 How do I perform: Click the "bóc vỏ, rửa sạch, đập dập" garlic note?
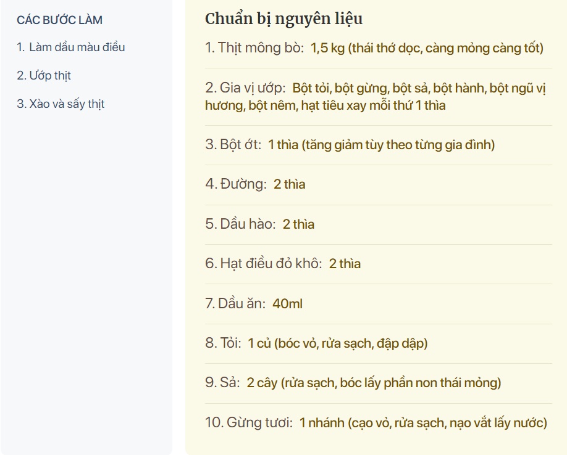click(x=352, y=343)
